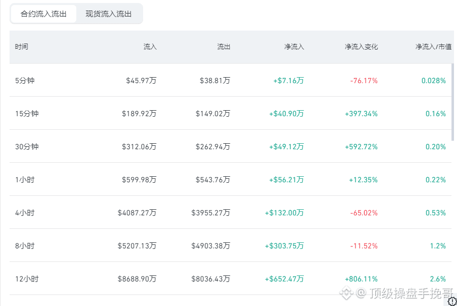Sort by 净流入 column header

pyautogui.click(x=294, y=47)
